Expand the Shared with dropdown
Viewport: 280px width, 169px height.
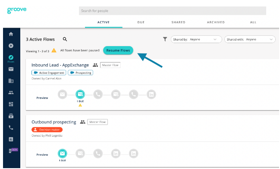point(250,39)
